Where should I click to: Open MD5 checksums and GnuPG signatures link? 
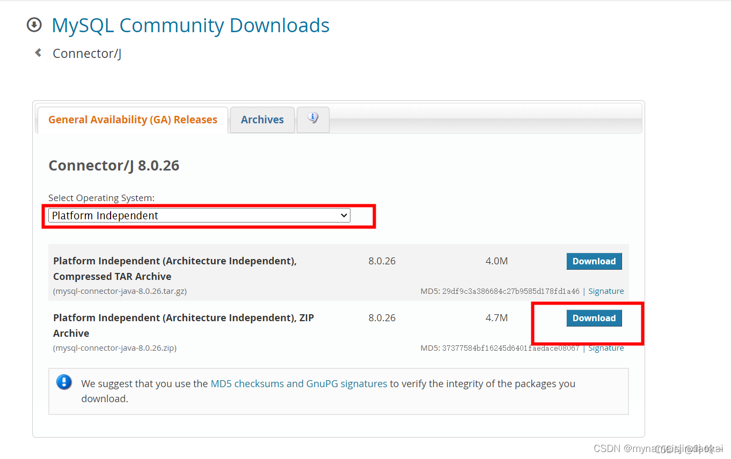click(x=299, y=383)
